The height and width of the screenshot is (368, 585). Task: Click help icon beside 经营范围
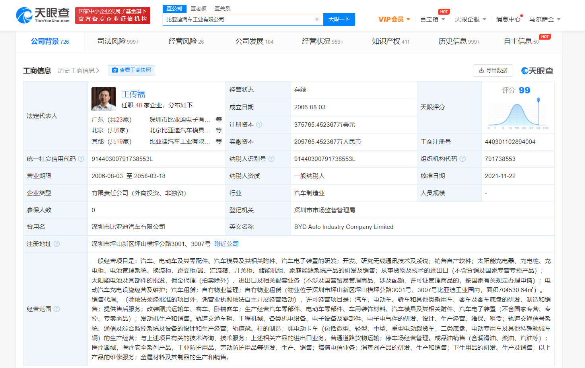tap(57, 309)
